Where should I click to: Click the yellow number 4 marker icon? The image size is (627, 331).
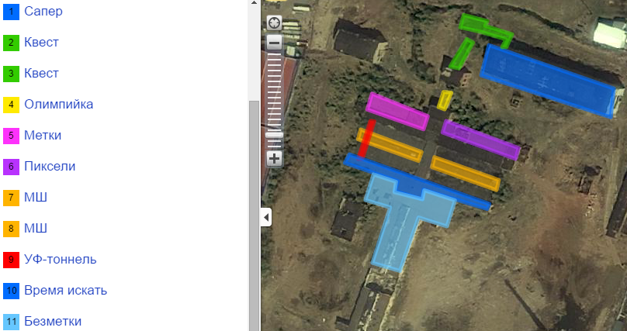point(11,105)
